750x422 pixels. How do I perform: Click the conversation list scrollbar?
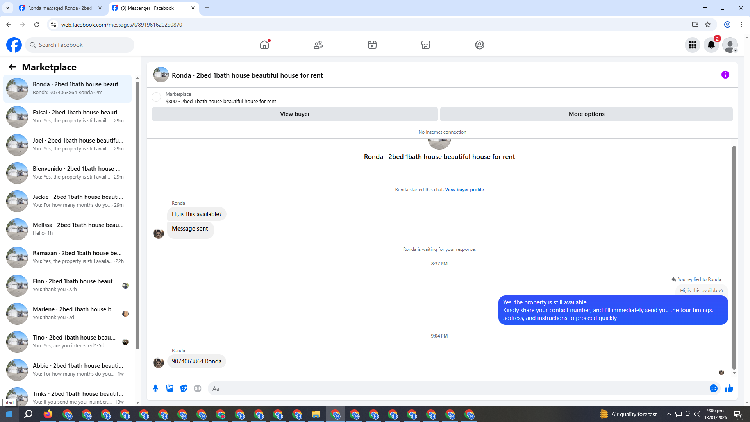coord(137,215)
